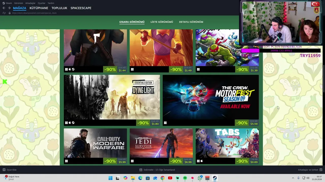Click Oyun Ekle to add a game
The height and width of the screenshot is (182, 325).
pyautogui.click(x=10, y=170)
